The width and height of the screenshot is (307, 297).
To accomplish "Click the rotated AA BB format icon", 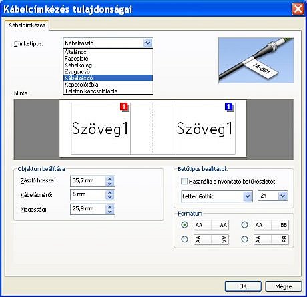I will tap(271, 240).
